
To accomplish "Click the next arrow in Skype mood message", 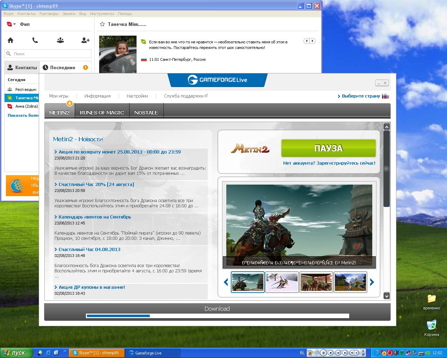I will [x=313, y=41].
